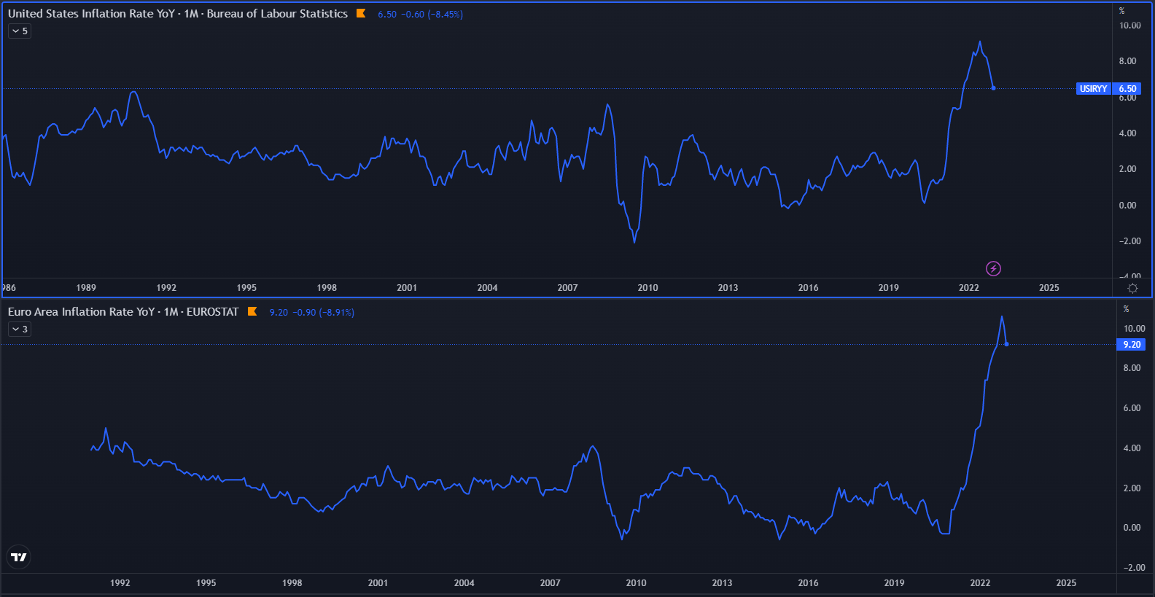1155x597 pixels.
Task: Click the 2001 label on top time axis
Action: point(407,288)
